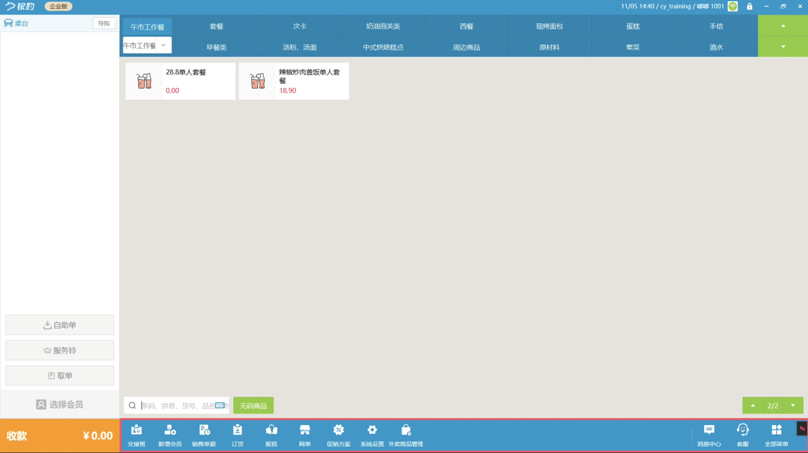Screen dimensions: 808x453
Task: Switch to the 蛋糕 category tab
Action: click(633, 26)
